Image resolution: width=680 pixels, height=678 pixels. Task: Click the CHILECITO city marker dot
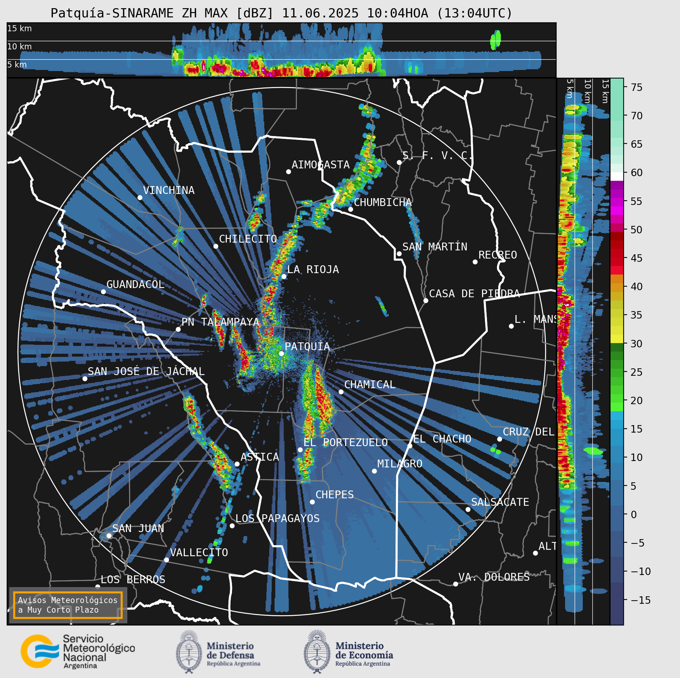pos(216,246)
